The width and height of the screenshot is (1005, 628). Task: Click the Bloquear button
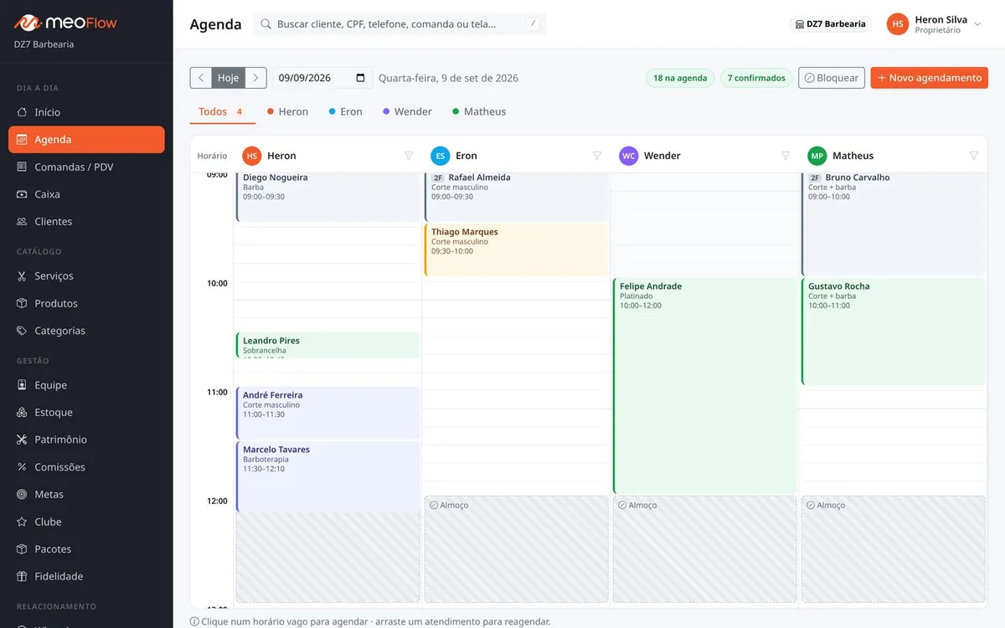pyautogui.click(x=832, y=78)
